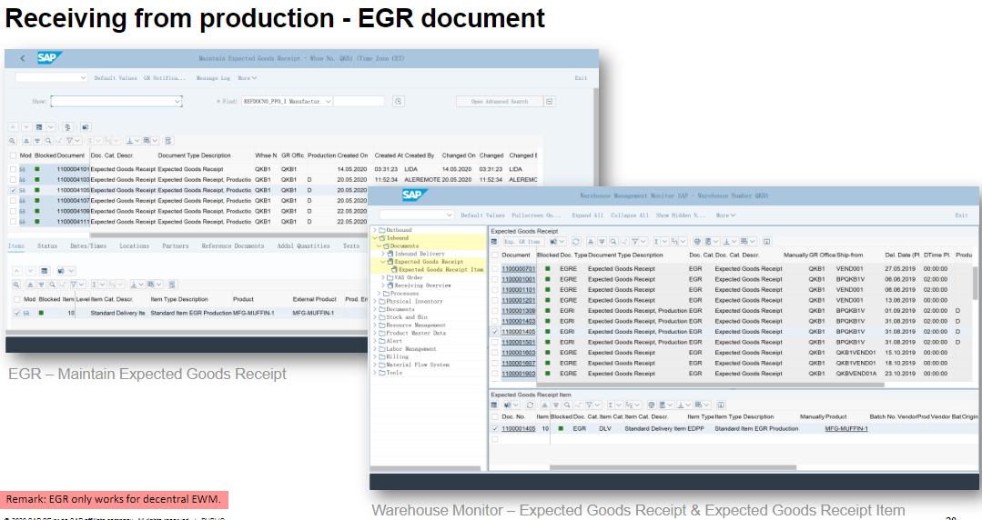
Task: Click the total (sum) icon in the monitor's Expected Goods Receipt toolbar
Action: point(656,242)
